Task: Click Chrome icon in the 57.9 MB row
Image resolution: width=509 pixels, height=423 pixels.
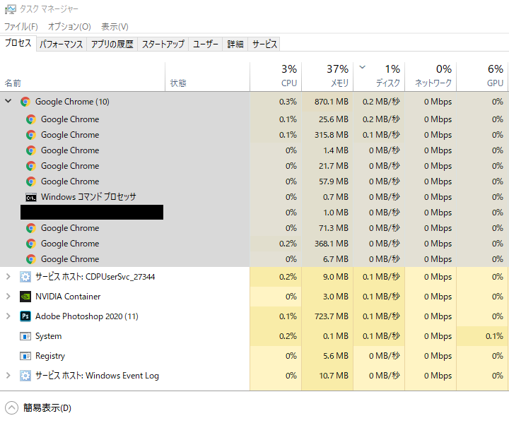Action: pyautogui.click(x=31, y=181)
